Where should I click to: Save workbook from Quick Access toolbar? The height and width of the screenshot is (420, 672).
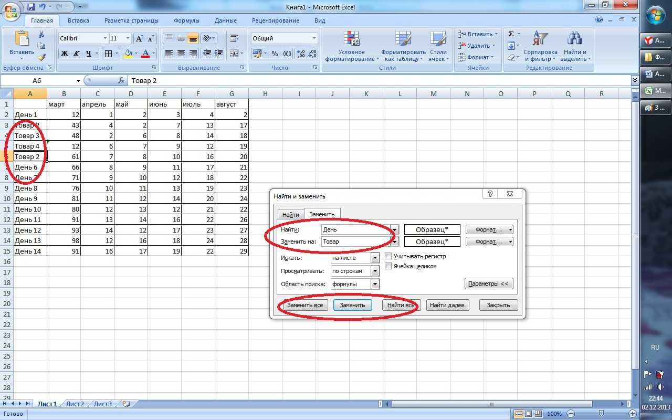pyautogui.click(x=30, y=7)
